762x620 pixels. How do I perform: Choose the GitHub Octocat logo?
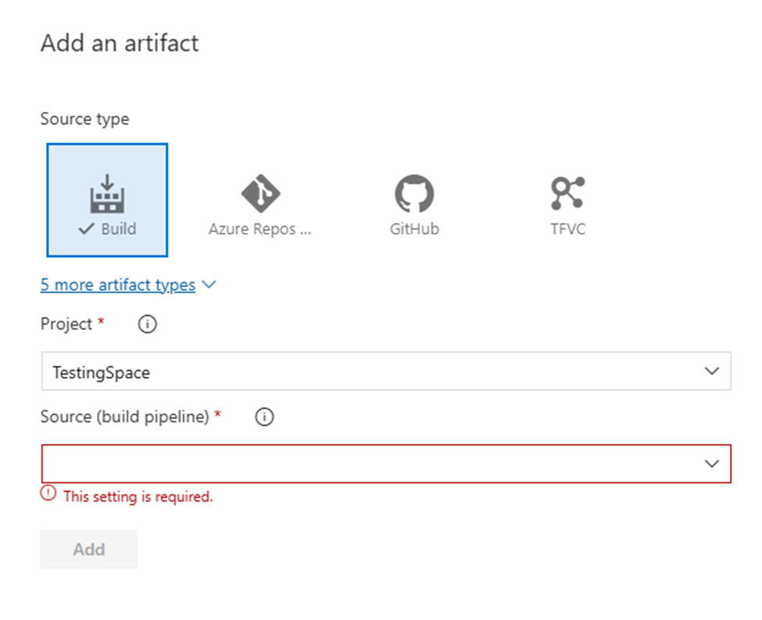[413, 193]
